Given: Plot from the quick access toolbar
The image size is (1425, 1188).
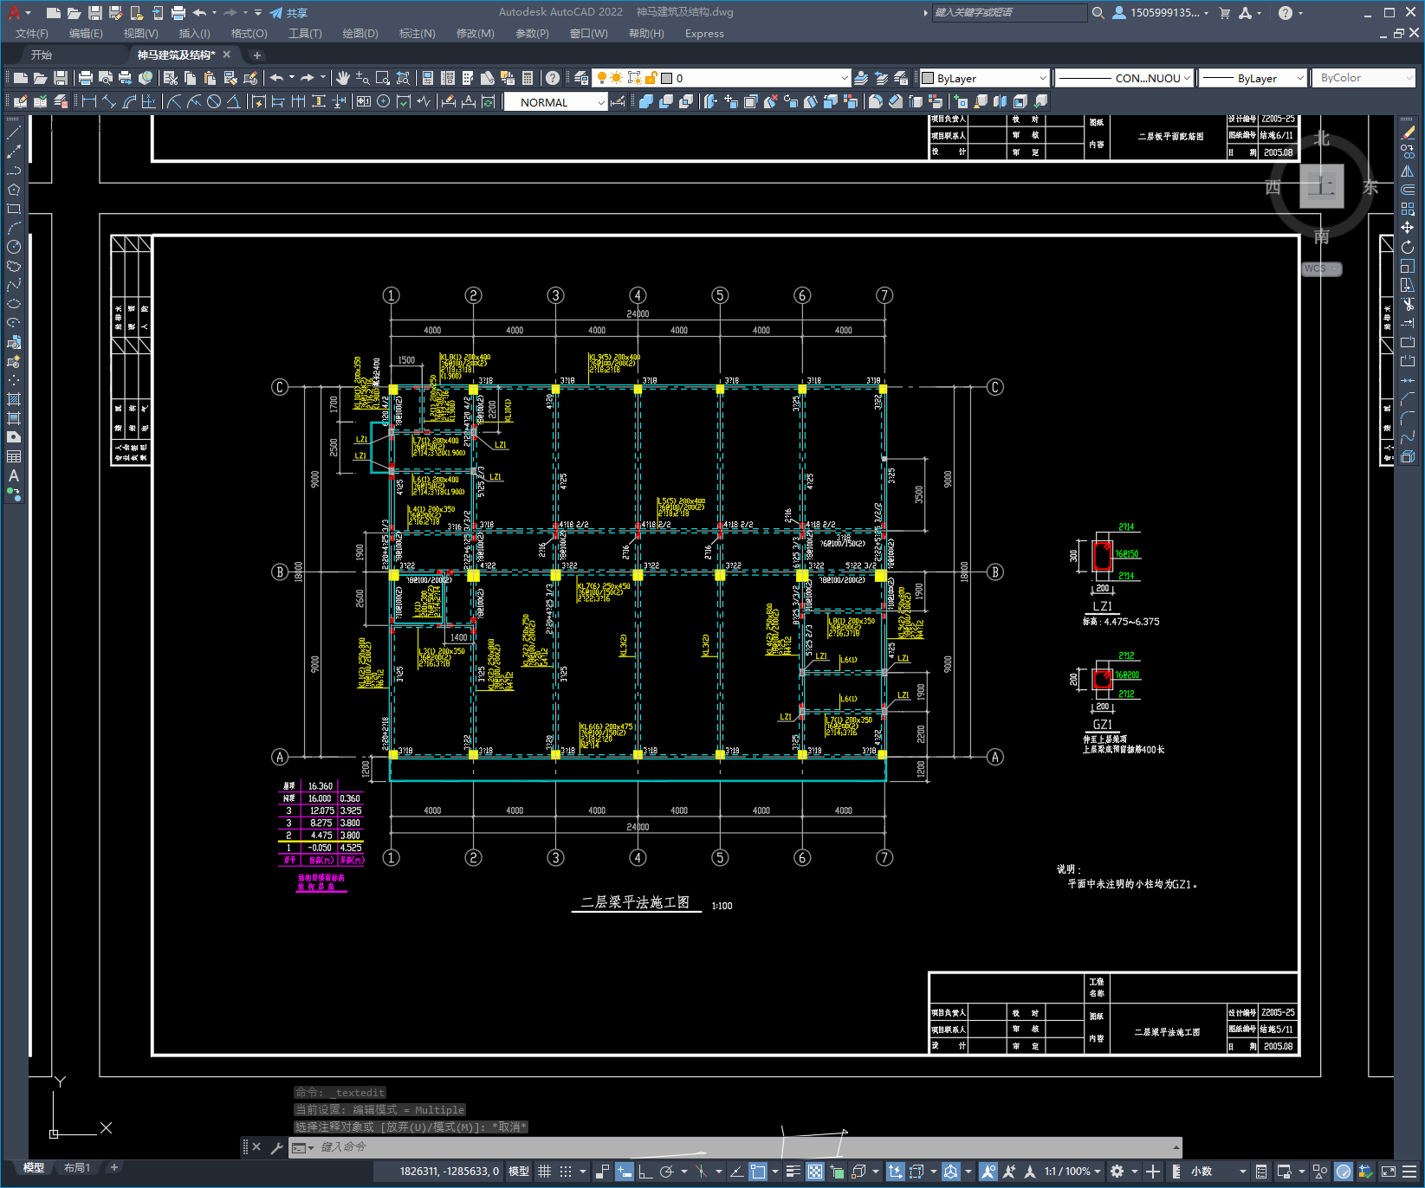Looking at the screenshot, I should point(178,12).
